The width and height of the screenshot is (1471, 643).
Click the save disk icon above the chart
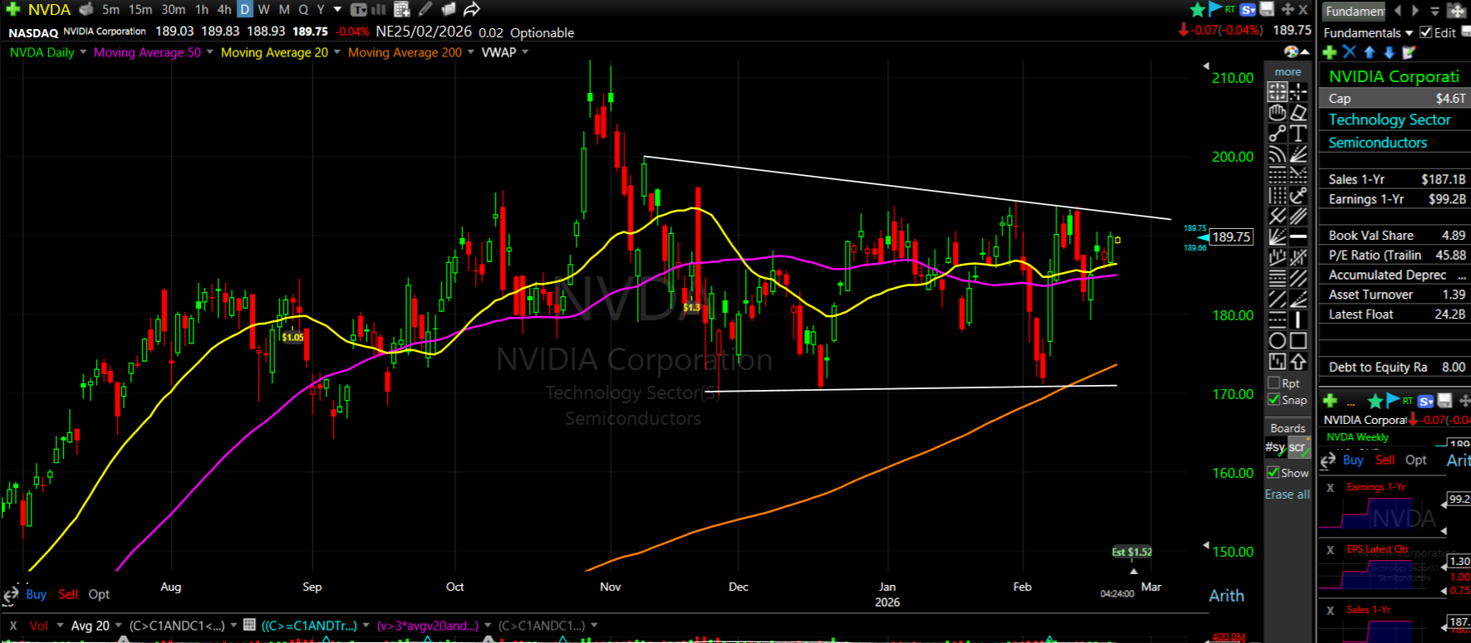pyautogui.click(x=1267, y=9)
